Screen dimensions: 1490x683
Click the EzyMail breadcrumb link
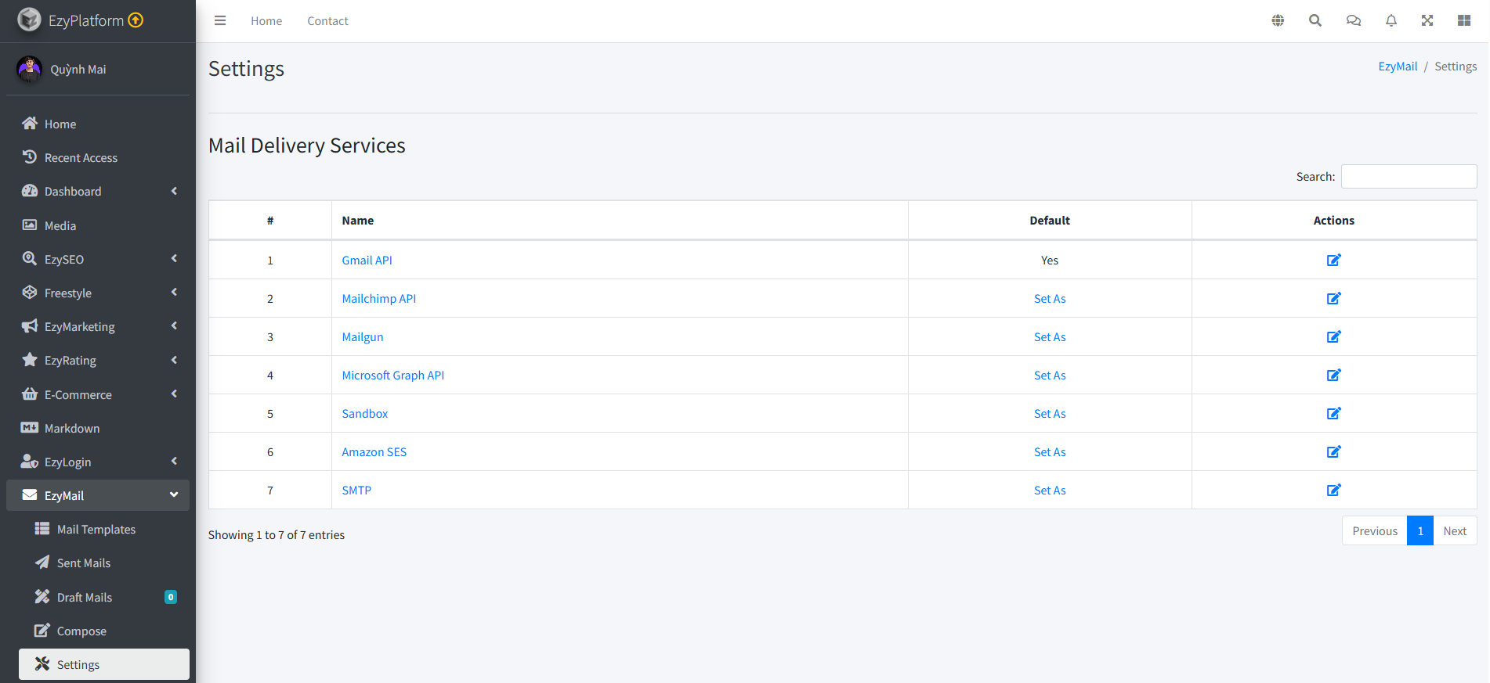click(1398, 67)
